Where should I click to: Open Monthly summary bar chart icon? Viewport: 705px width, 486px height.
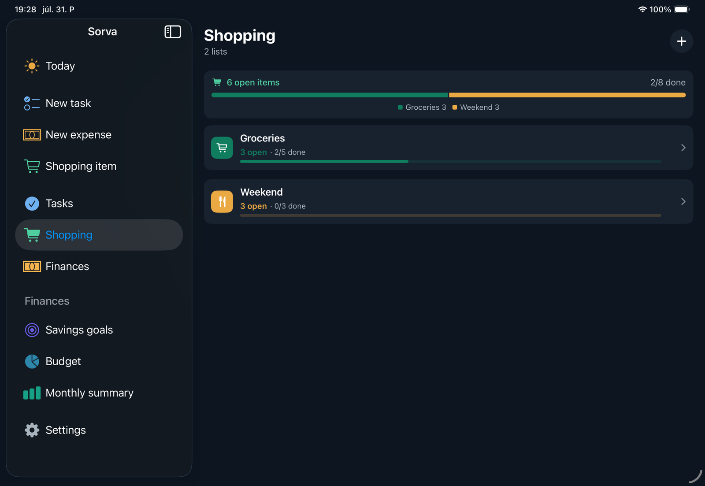point(32,393)
